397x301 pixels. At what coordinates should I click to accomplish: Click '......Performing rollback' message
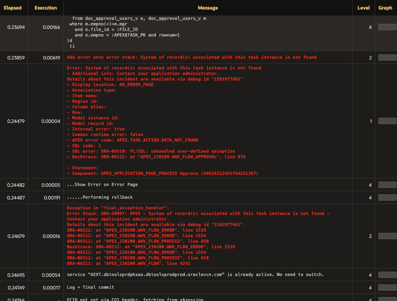click(x=100, y=197)
